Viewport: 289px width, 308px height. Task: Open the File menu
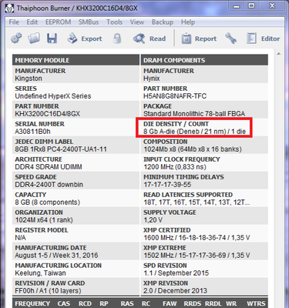point(14,22)
